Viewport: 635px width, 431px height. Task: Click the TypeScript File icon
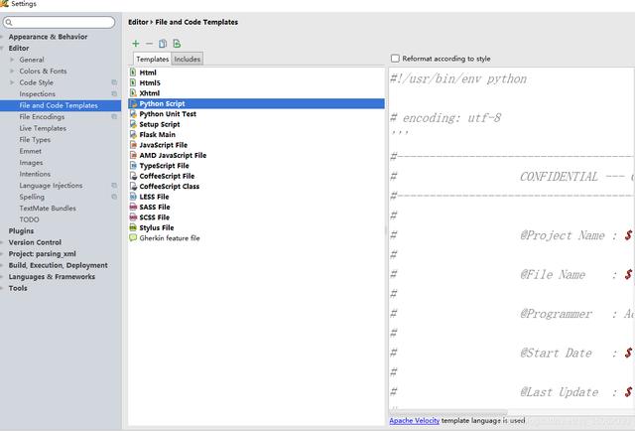pos(133,166)
